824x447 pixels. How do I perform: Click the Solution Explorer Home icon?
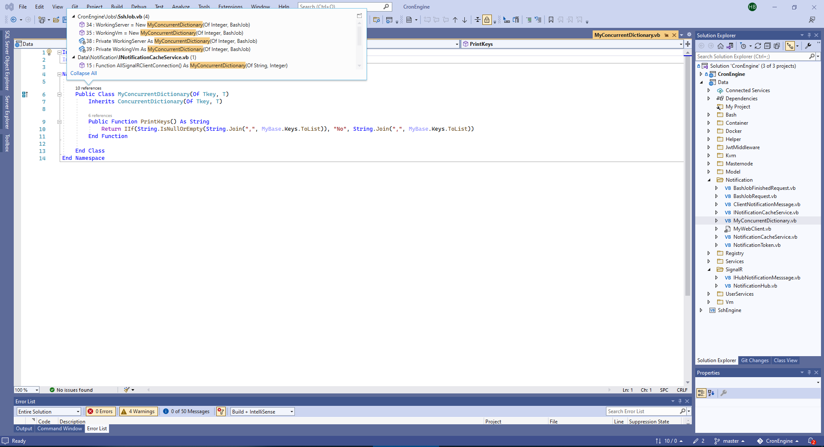[721, 46]
